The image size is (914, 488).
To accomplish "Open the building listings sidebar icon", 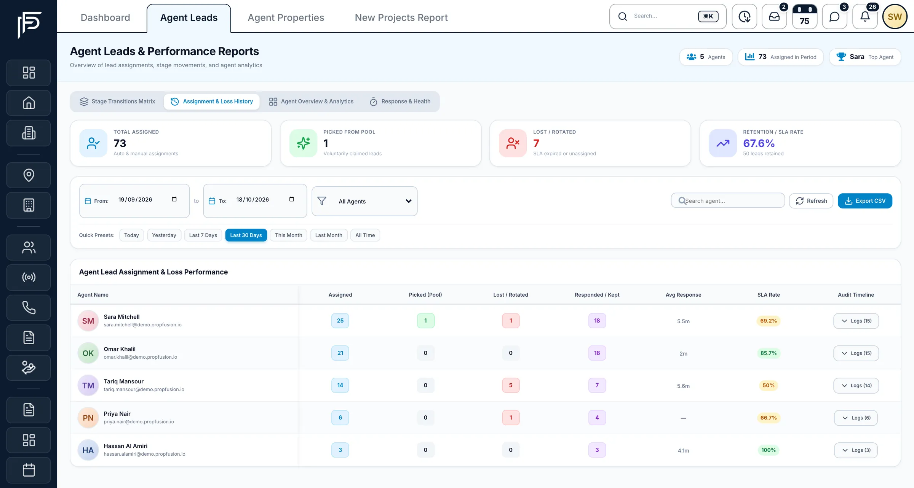I will [29, 133].
